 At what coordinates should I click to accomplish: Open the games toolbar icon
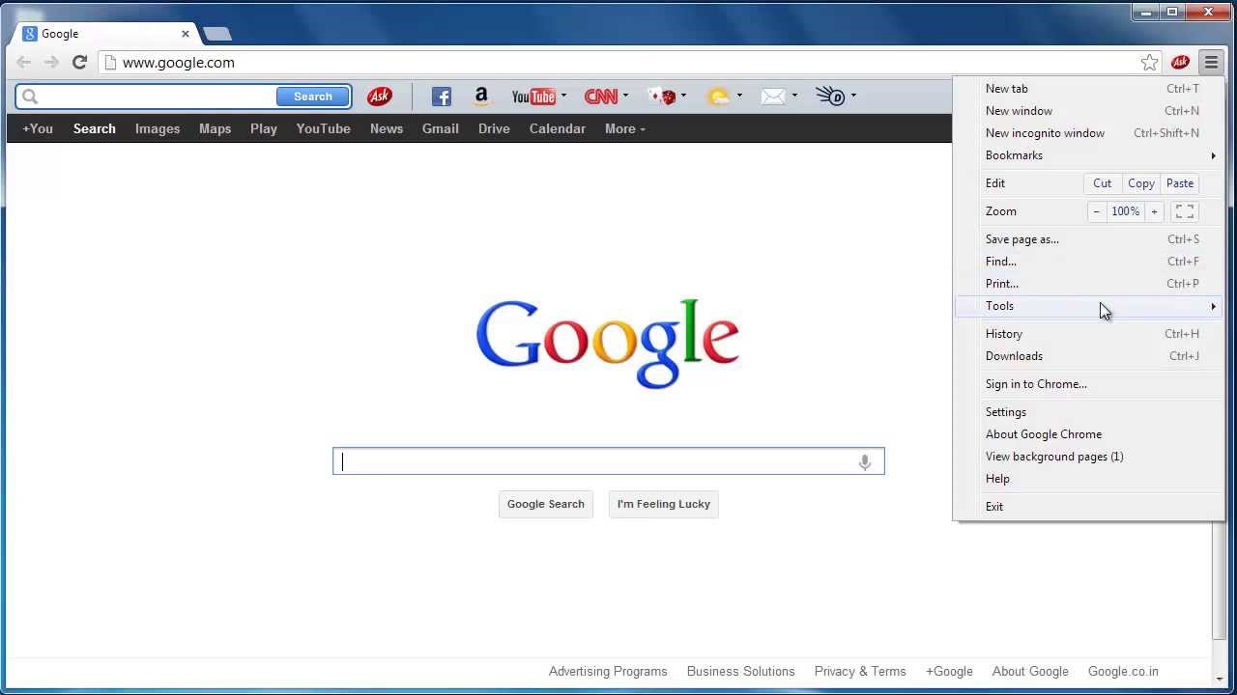tap(663, 96)
